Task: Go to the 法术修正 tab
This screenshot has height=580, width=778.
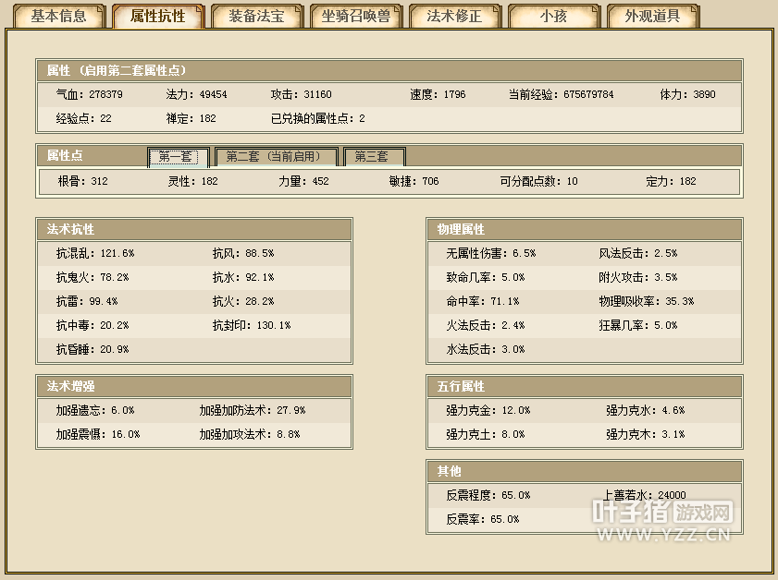Action: (x=453, y=17)
